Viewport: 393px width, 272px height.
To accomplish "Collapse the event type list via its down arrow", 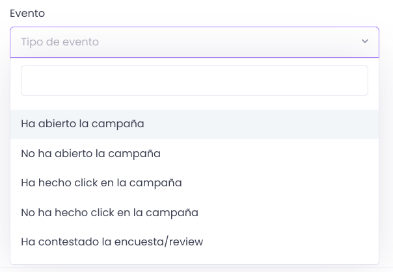I will tap(365, 41).
